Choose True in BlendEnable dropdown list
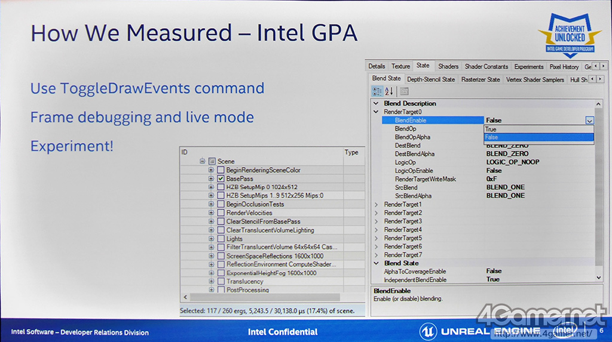The image size is (612, 342). (x=538, y=129)
